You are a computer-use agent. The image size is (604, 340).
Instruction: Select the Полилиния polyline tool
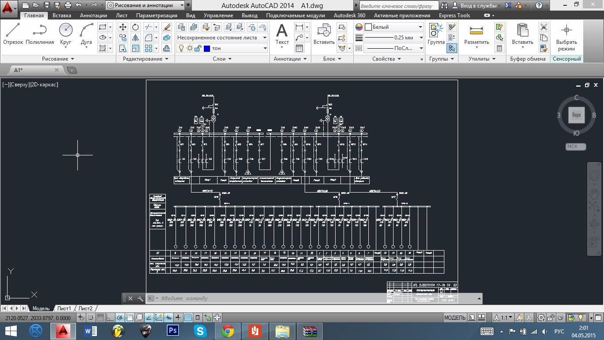point(40,34)
